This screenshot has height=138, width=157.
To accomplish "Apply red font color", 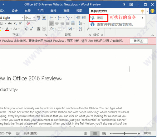I will tap(7, 29).
